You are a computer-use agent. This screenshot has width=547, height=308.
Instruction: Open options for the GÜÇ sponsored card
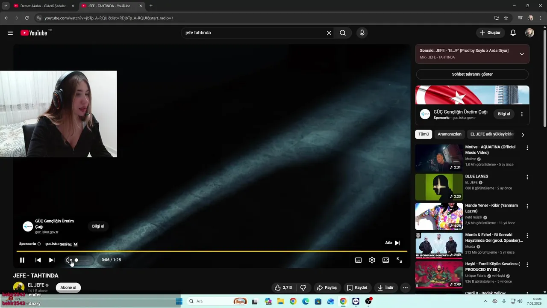tap(522, 114)
